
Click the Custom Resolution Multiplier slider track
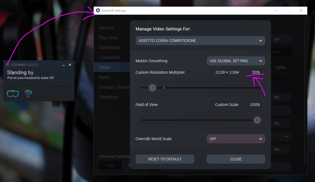201,88
